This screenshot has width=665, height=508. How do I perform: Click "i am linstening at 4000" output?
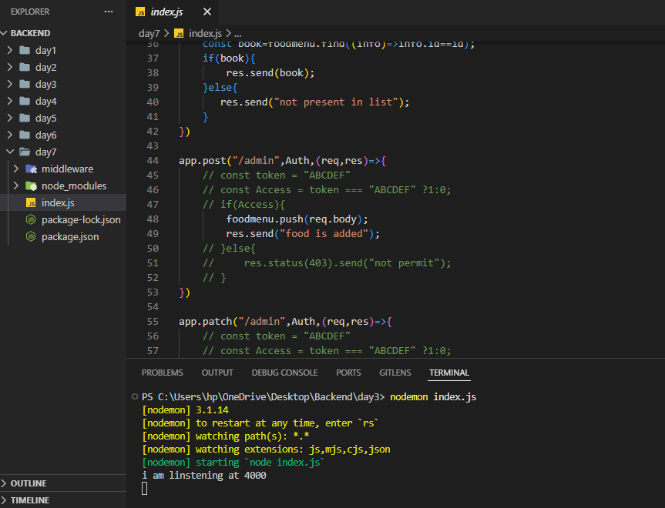pyautogui.click(x=204, y=476)
